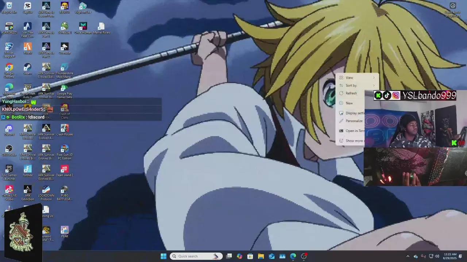Launch Copilot from the taskbar
The height and width of the screenshot is (262, 467).
pos(239,256)
